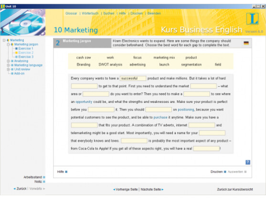The width and height of the screenshot is (266, 199).
Task: Click the Hilfe square icon at bottom
Action: 66,172
